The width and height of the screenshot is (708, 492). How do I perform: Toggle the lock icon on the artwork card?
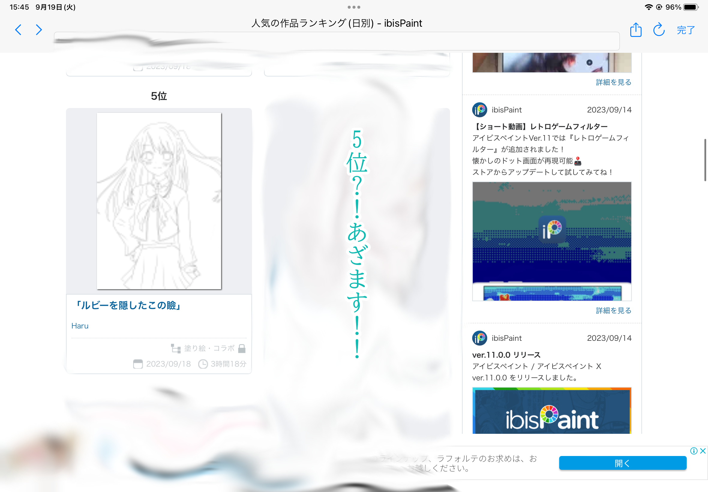point(242,348)
